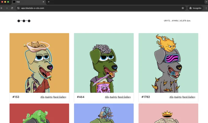The width and height of the screenshot is (208, 123).
Task: Open Rand Gallery link for #464
Action: 124,97
